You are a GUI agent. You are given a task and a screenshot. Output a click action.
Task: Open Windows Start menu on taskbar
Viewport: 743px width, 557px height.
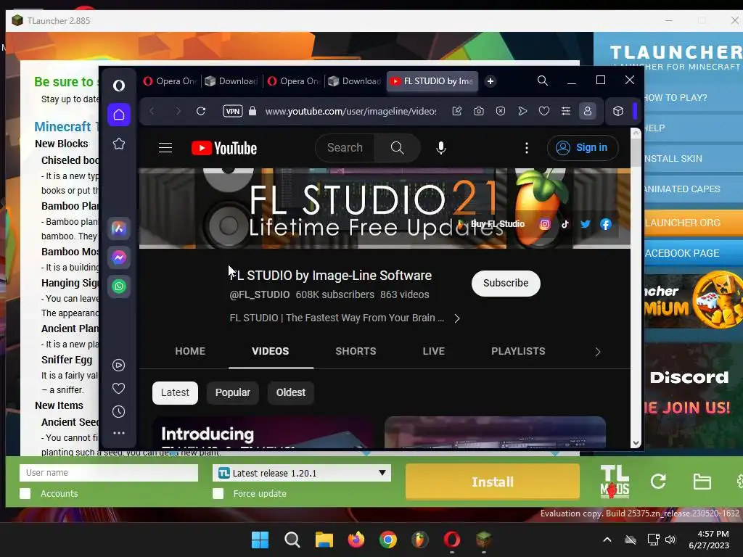[x=260, y=540]
